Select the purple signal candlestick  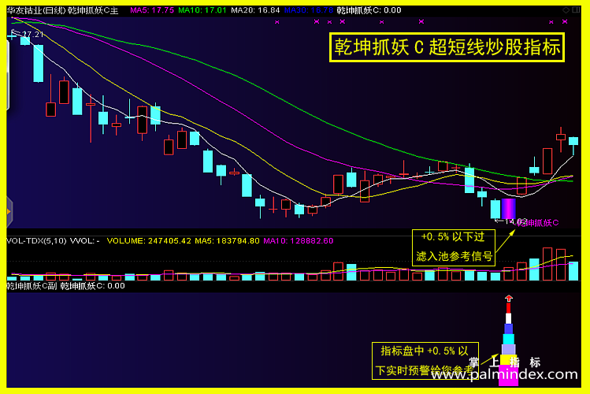508,209
